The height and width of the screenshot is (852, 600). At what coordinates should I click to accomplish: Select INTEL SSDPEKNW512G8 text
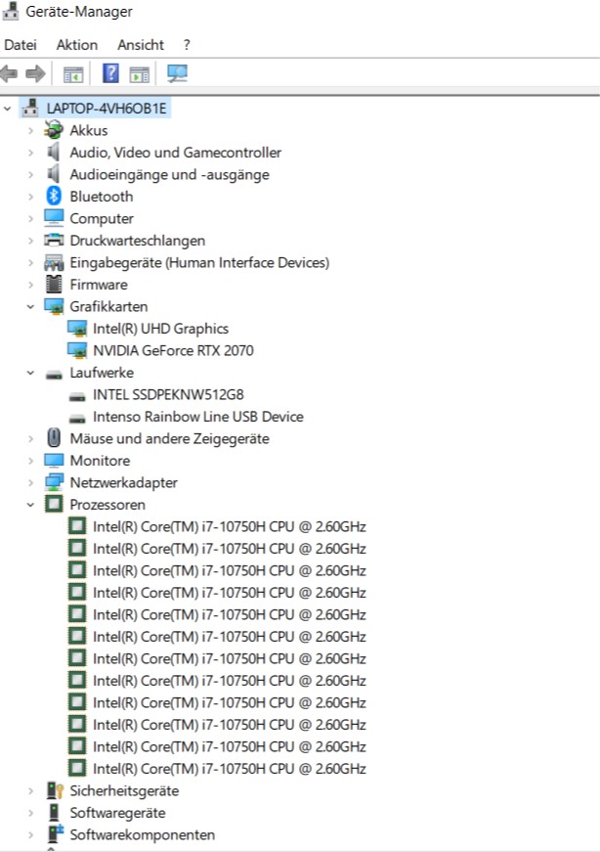(168, 394)
